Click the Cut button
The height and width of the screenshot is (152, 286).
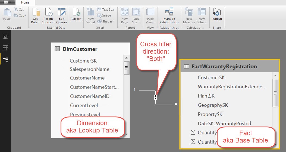pyautogui.click(x=19, y=9)
